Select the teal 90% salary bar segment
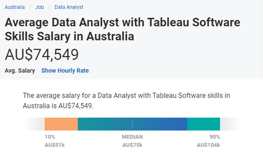Viewport: 263px width, 155px height. click(204, 124)
